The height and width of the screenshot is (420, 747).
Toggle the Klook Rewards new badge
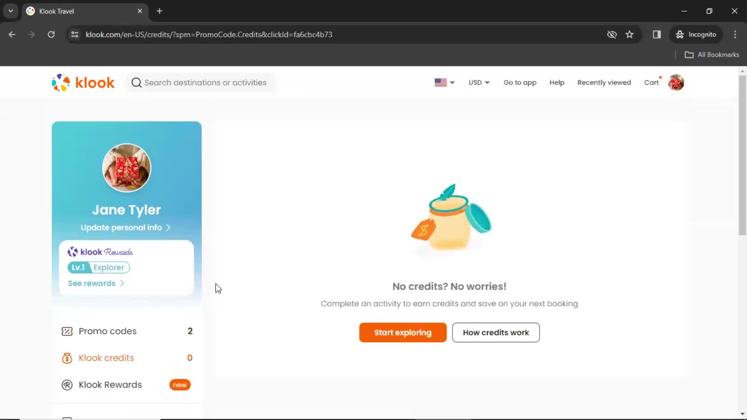(x=180, y=385)
